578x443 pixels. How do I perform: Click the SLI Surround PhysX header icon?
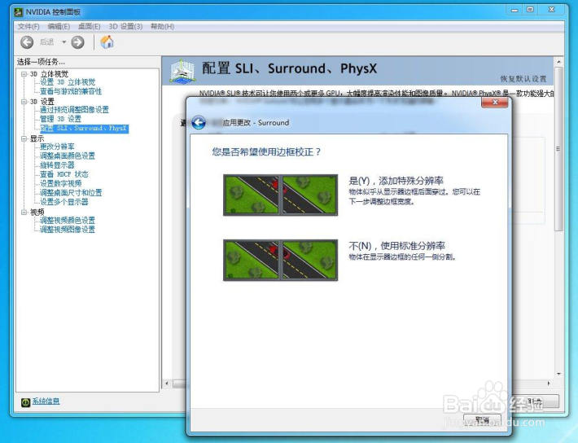tap(182, 71)
